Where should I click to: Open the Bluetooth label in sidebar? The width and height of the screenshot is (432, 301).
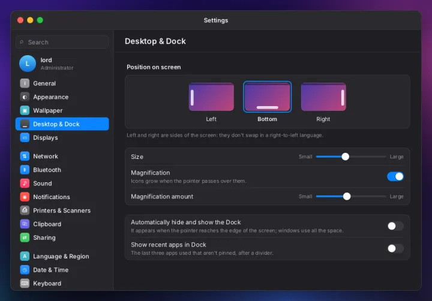tap(47, 170)
